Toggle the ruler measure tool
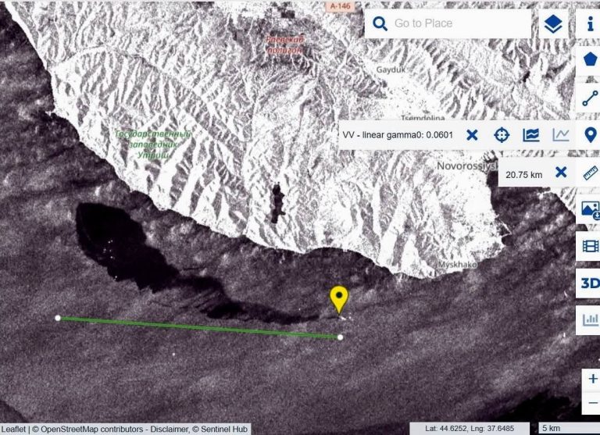Image resolution: width=600 pixels, height=435 pixels. pyautogui.click(x=591, y=173)
